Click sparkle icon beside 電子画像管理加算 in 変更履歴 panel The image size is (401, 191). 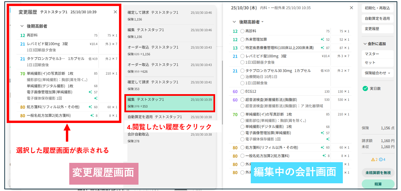click(90, 92)
